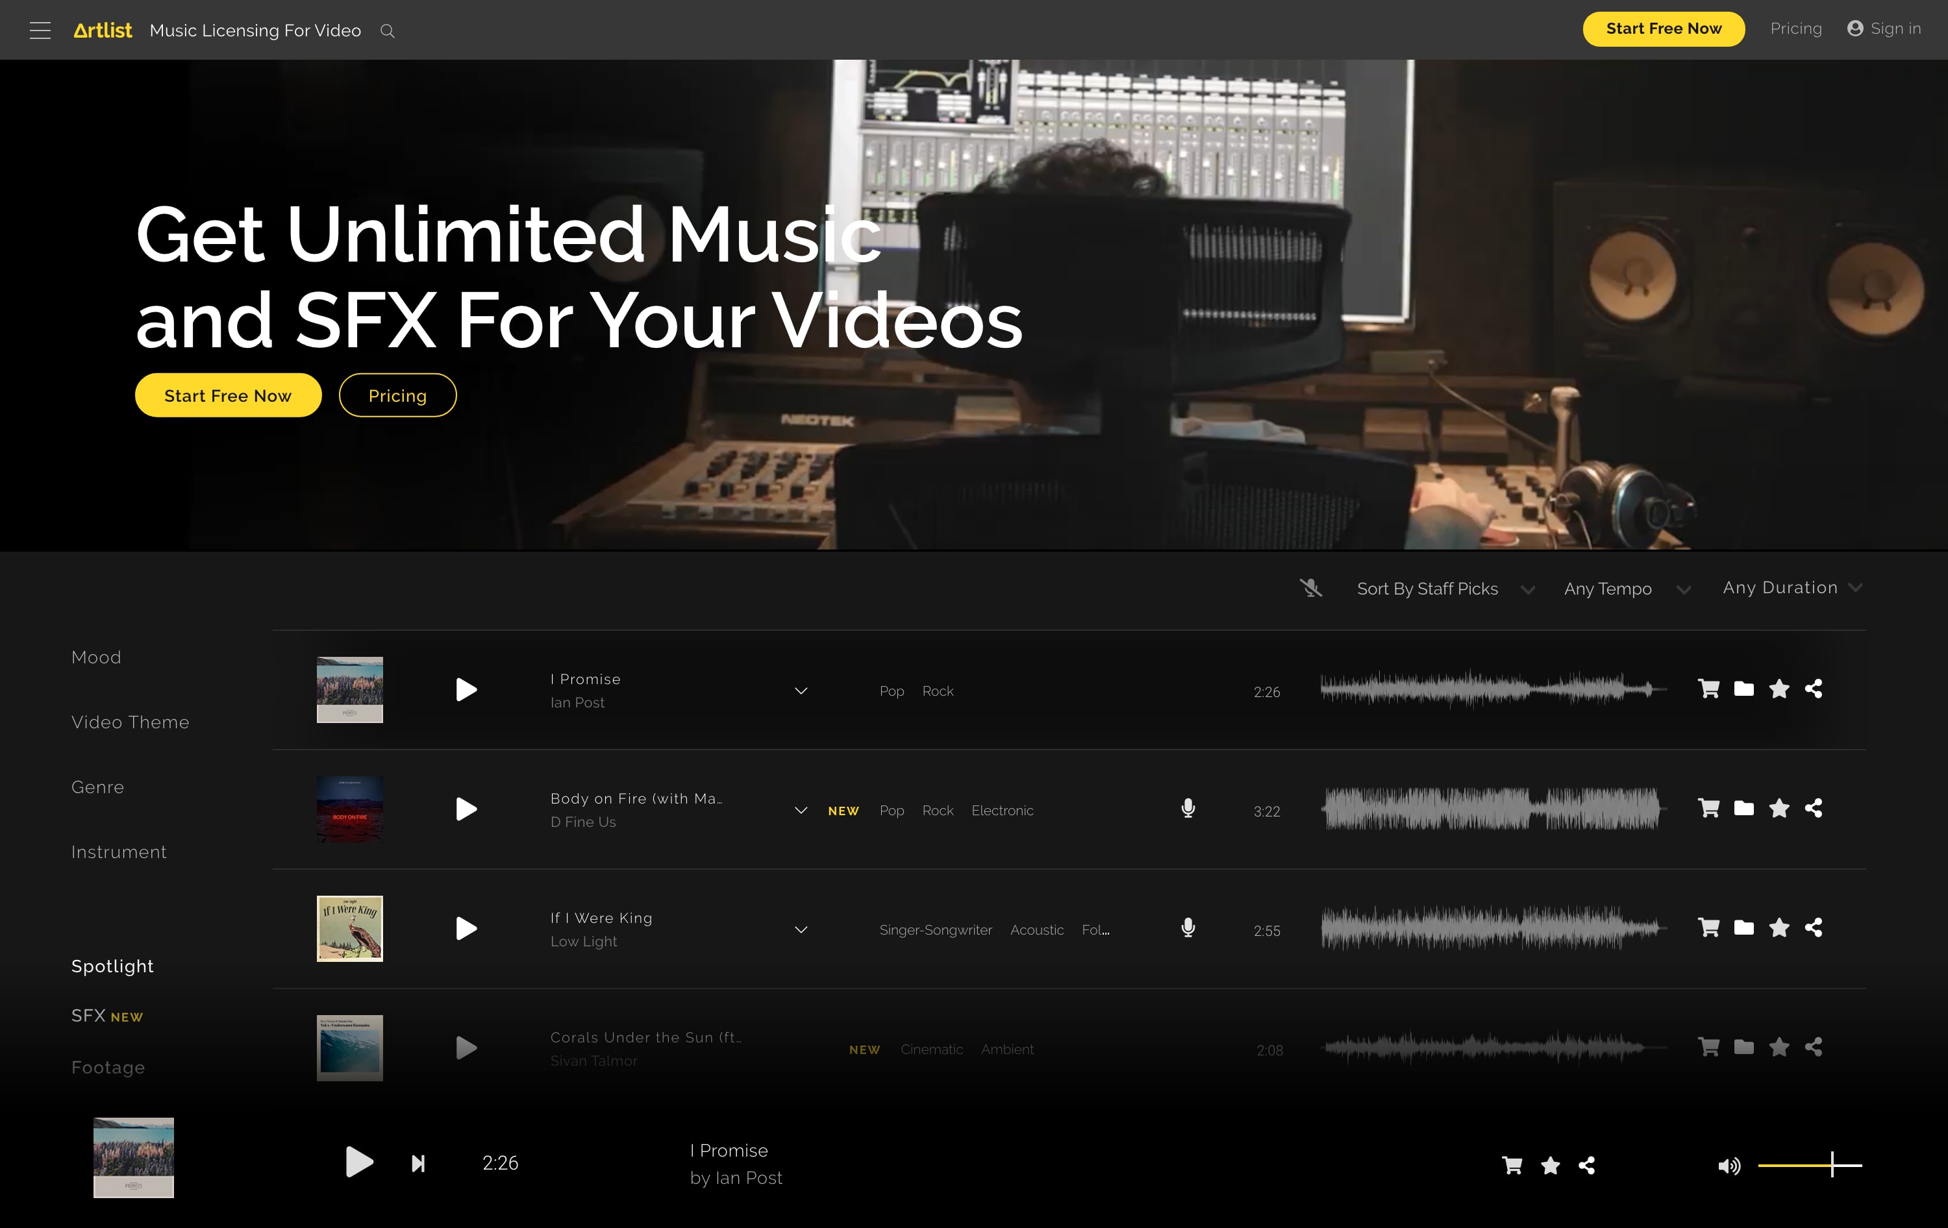Skip to next track in player
The width and height of the screenshot is (1948, 1228).
coord(418,1163)
